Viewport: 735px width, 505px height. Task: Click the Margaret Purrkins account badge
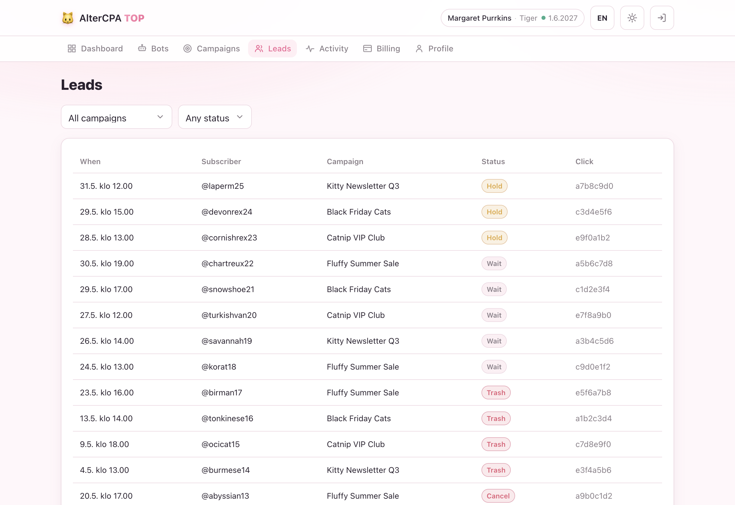tap(512, 18)
